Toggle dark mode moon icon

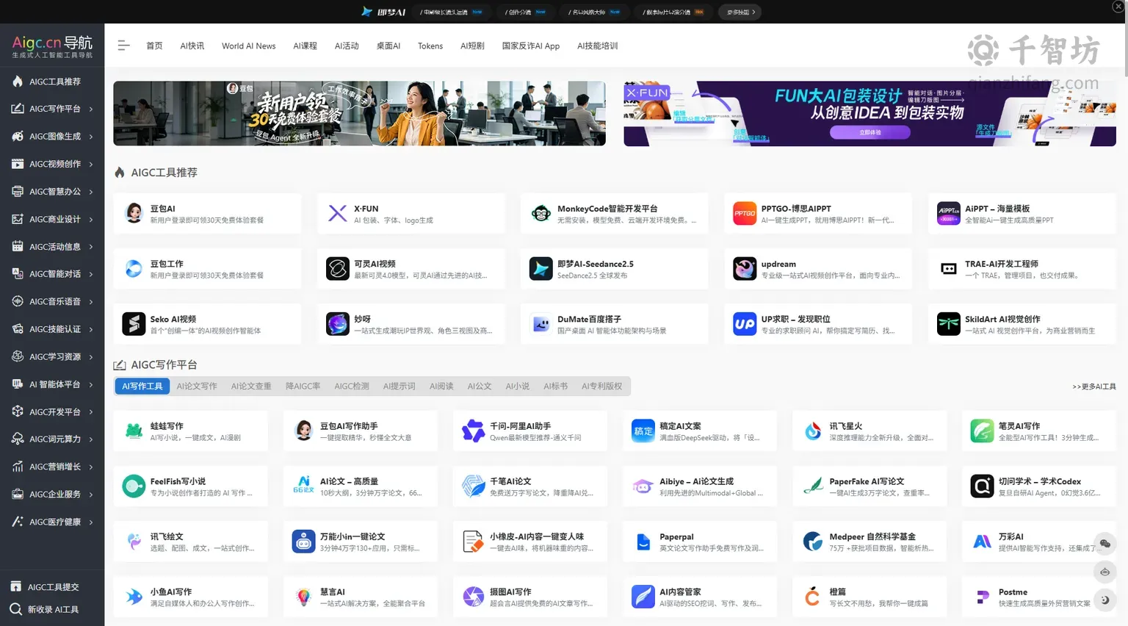coord(1104,600)
